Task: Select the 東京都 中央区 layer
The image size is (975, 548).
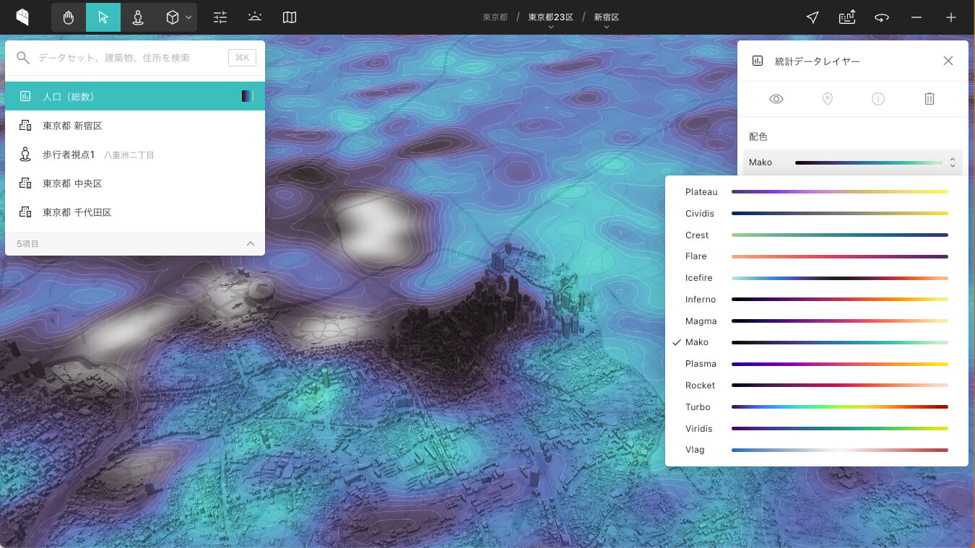Action: tap(135, 183)
